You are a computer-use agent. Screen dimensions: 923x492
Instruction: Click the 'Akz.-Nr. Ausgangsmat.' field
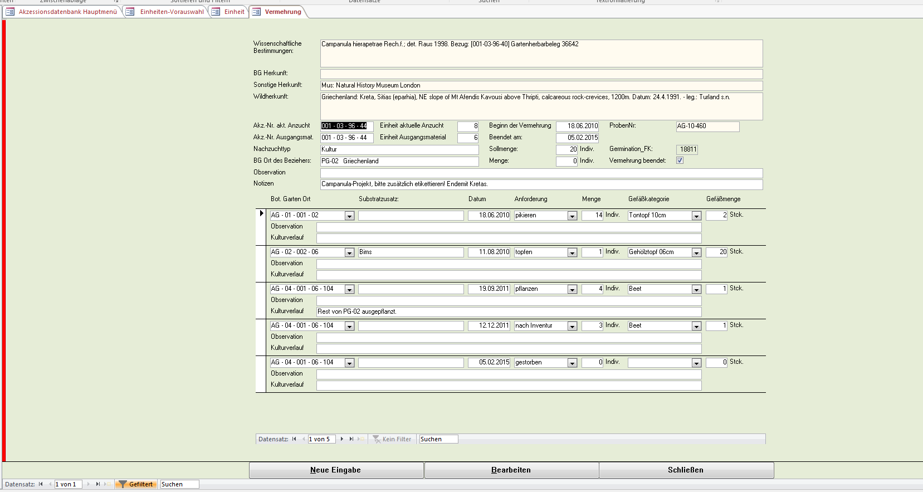347,138
